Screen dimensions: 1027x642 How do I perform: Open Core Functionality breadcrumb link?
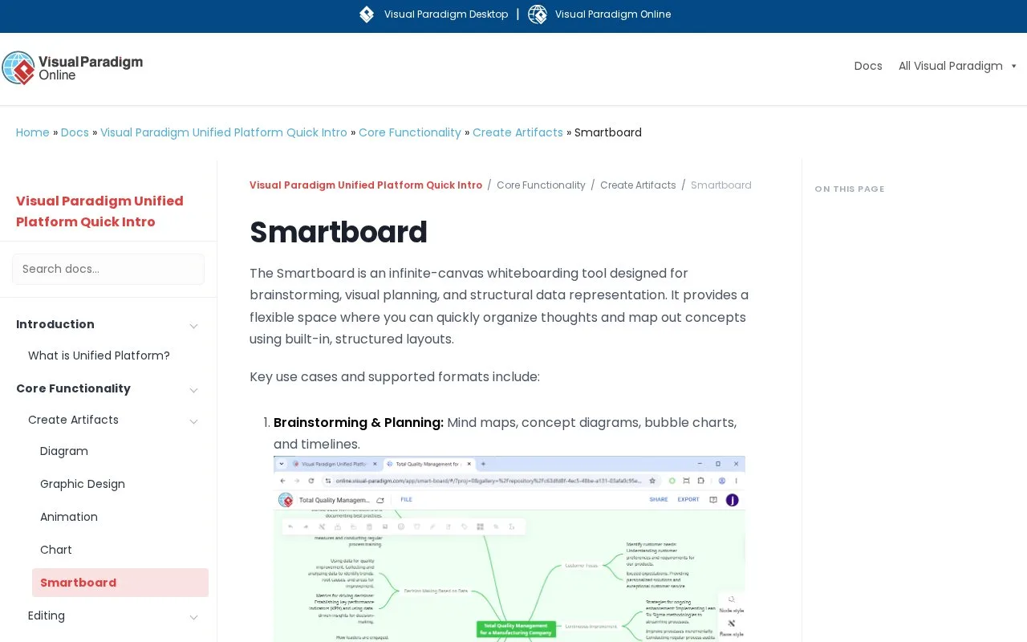(x=410, y=132)
